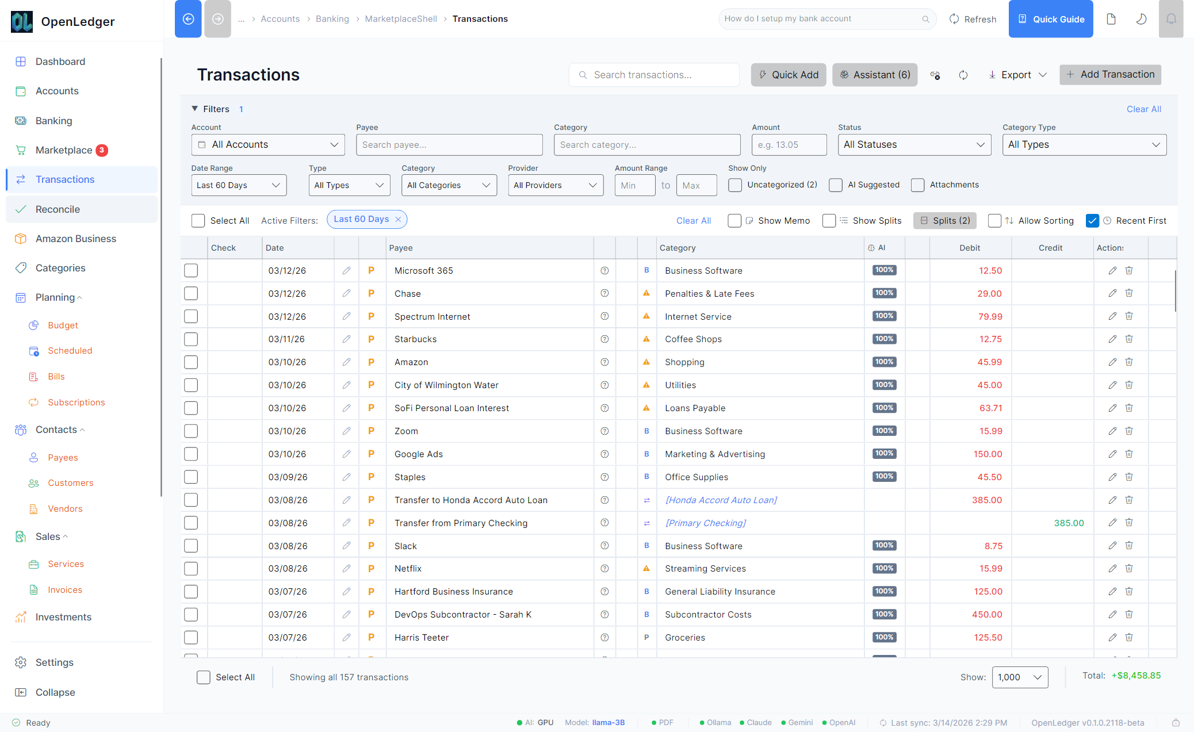The width and height of the screenshot is (1194, 732).
Task: Go to Amazon Business sidebar item
Action: [75, 239]
